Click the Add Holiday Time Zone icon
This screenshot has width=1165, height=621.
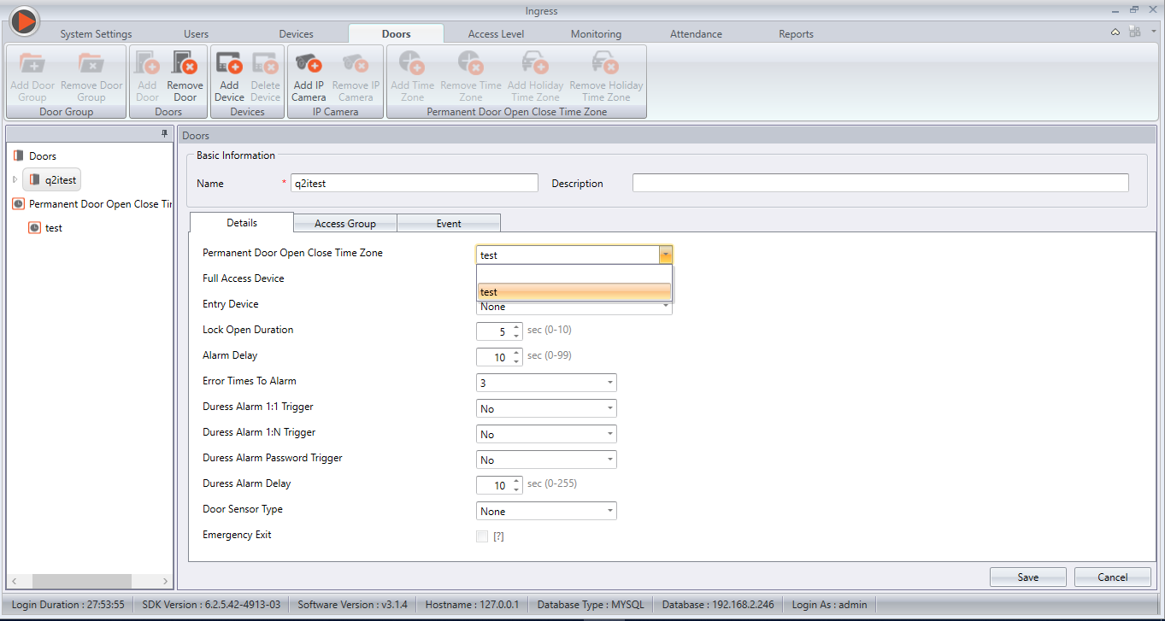tap(535, 63)
